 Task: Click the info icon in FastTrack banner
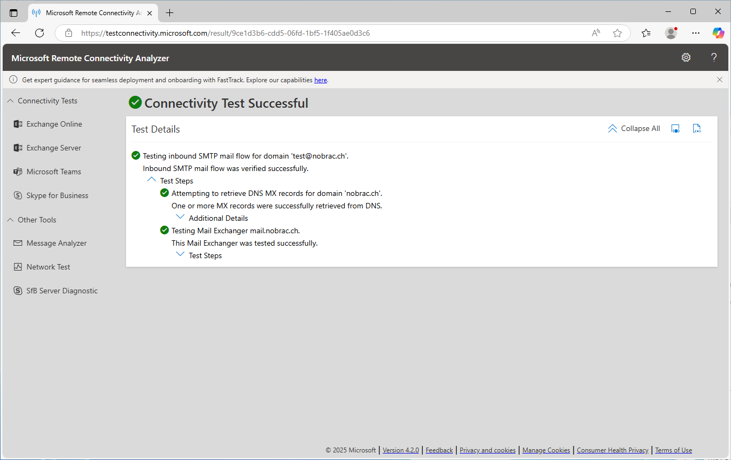14,80
